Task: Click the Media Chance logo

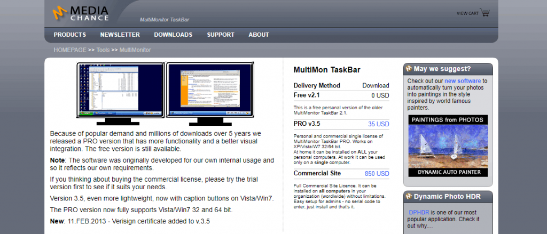Action: tap(81, 13)
